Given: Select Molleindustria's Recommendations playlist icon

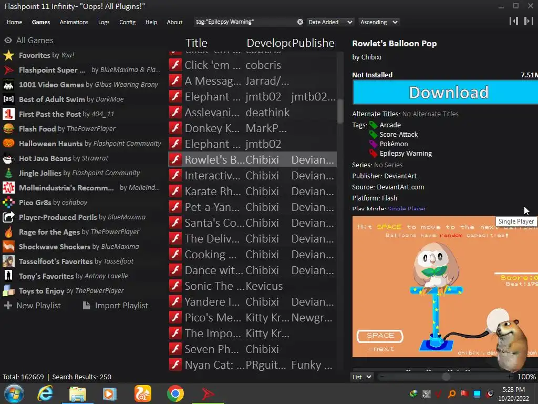Looking at the screenshot, I should (x=8, y=188).
